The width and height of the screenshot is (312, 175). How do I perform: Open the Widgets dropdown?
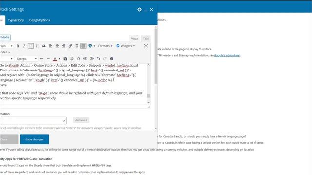click(x=125, y=46)
